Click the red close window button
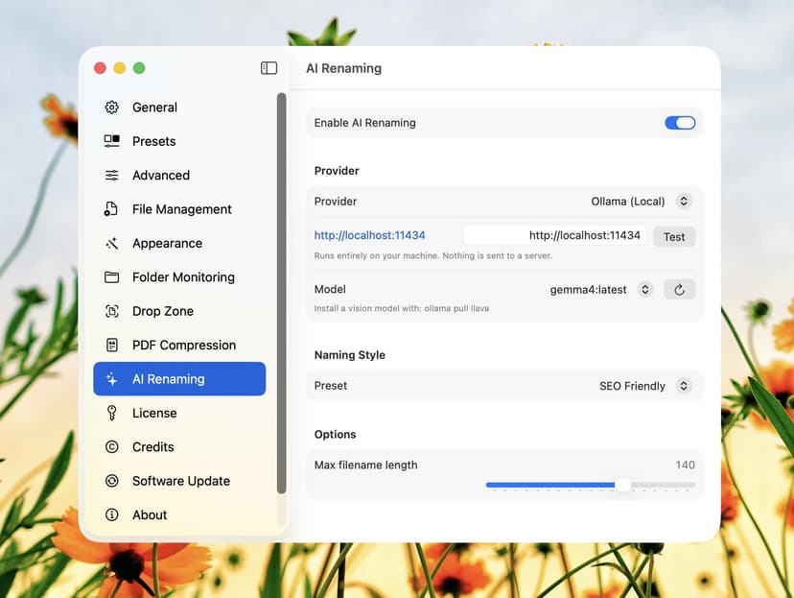 [x=101, y=68]
